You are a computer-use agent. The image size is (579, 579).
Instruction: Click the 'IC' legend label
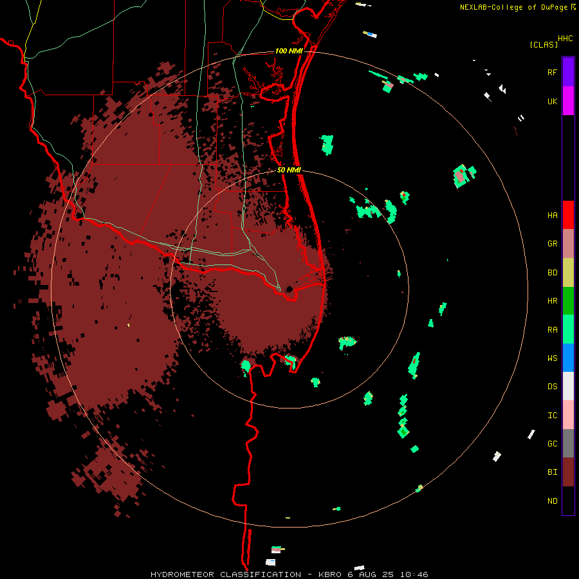(552, 416)
